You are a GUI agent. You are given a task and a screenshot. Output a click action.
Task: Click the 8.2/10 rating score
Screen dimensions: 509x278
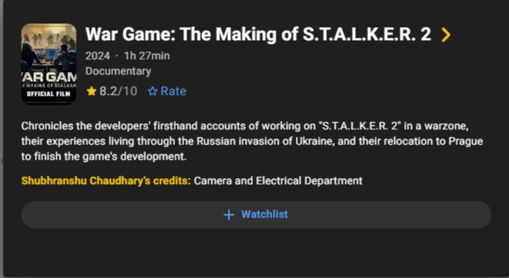[118, 91]
